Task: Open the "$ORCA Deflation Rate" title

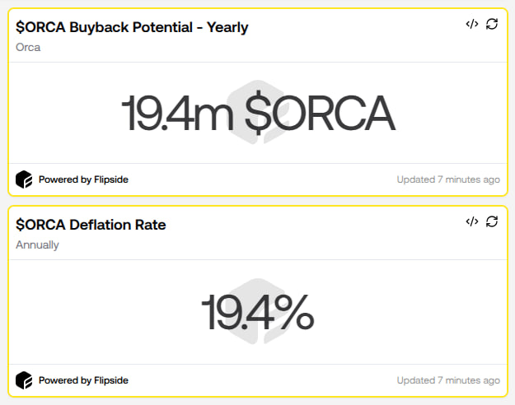Action: pyautogui.click(x=91, y=225)
